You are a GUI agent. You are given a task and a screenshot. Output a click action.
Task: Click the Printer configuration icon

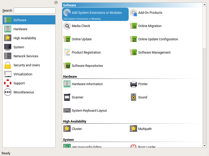(133, 84)
